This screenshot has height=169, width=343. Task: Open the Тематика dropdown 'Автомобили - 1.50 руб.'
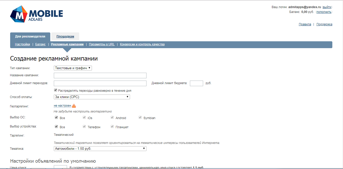[100, 148]
